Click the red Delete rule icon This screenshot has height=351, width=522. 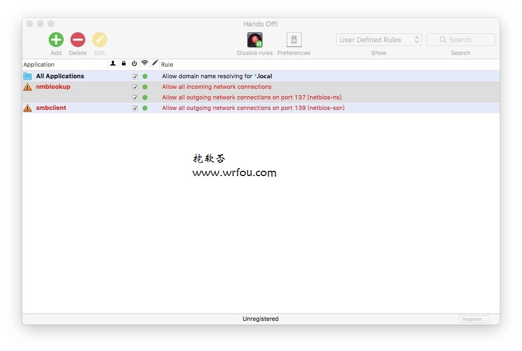tap(77, 40)
